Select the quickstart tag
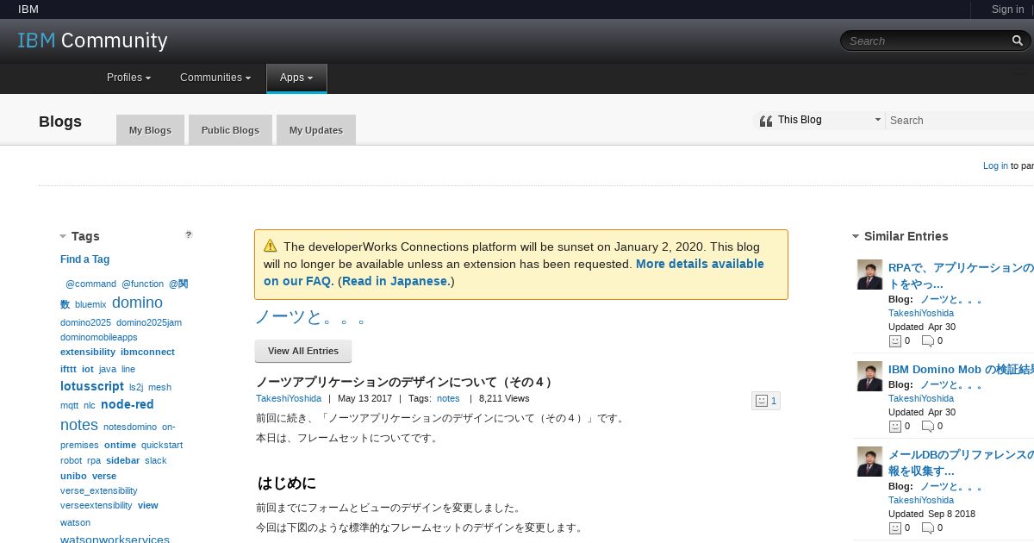Screen dimensions: 1034x543 [x=162, y=445]
